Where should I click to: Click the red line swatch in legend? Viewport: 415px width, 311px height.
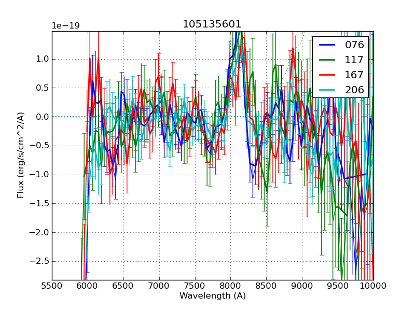tap(328, 75)
